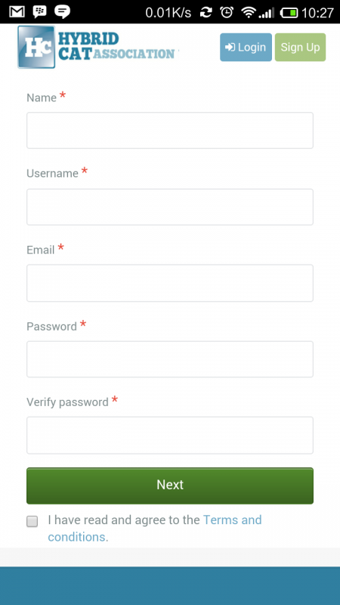Tap the alarm clock status icon
This screenshot has height=605, width=340.
pyautogui.click(x=227, y=12)
